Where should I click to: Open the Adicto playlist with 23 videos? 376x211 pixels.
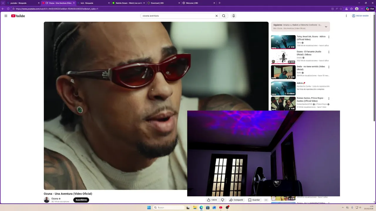point(283,89)
